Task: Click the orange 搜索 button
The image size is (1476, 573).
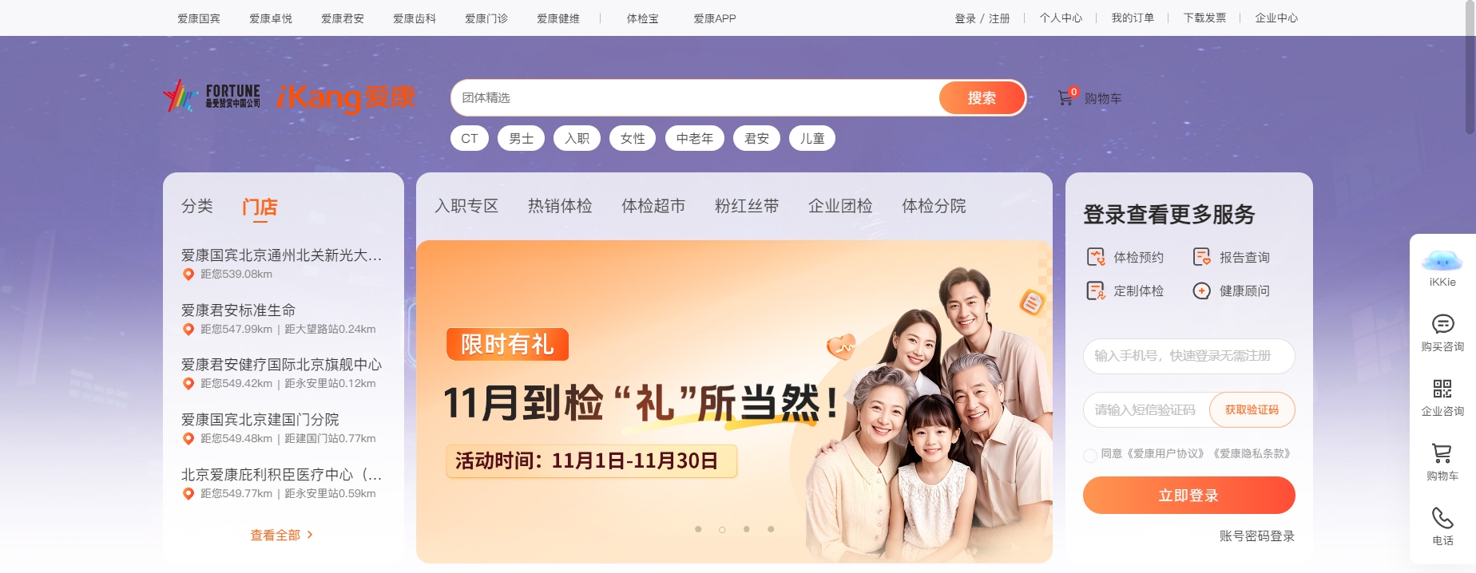Action: (x=982, y=97)
